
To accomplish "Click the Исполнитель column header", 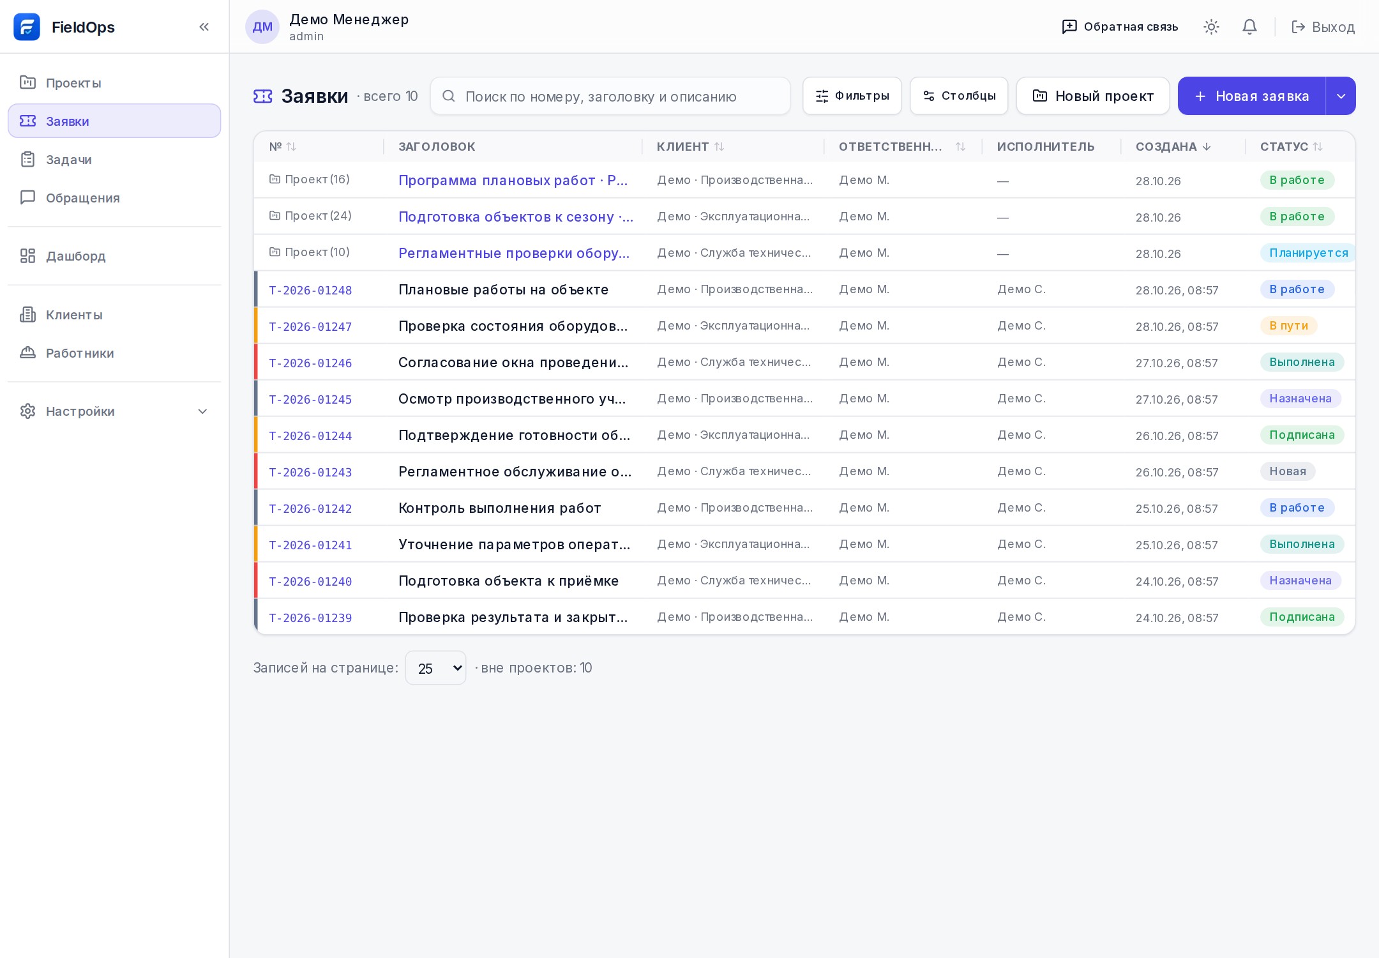I will [1046, 146].
